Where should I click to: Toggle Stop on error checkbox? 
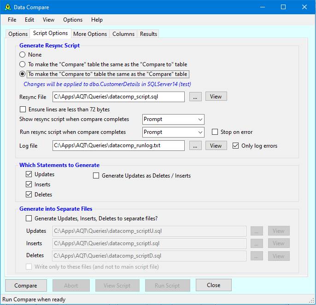[232, 132]
